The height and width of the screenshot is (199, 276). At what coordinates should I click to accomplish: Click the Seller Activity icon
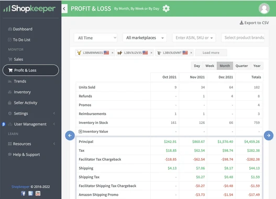[x=9, y=103]
